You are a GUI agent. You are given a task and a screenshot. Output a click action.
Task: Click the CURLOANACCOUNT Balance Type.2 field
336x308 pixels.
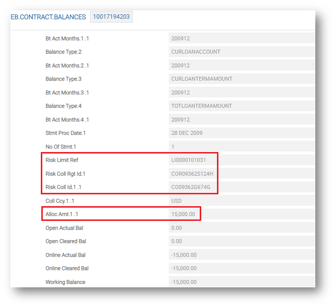(241, 52)
